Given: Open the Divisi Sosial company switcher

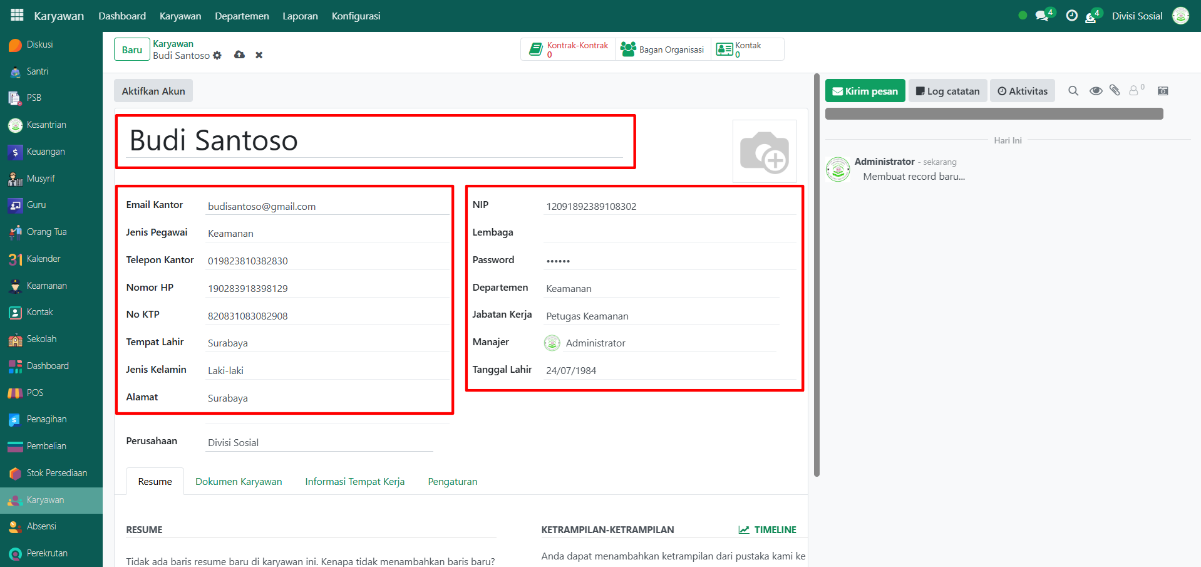Looking at the screenshot, I should (1137, 16).
